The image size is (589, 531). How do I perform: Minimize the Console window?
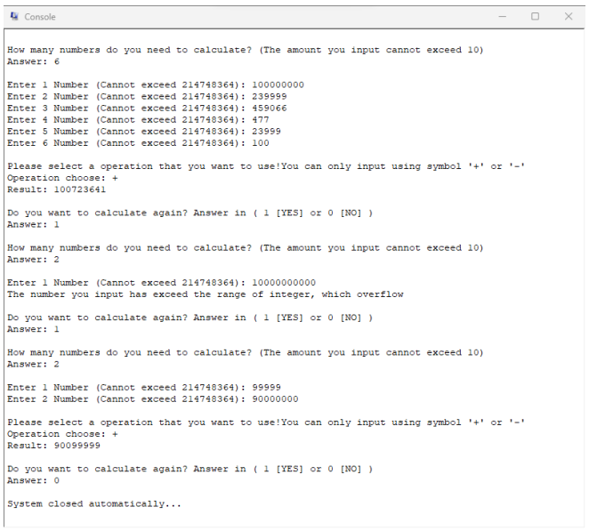pyautogui.click(x=502, y=17)
